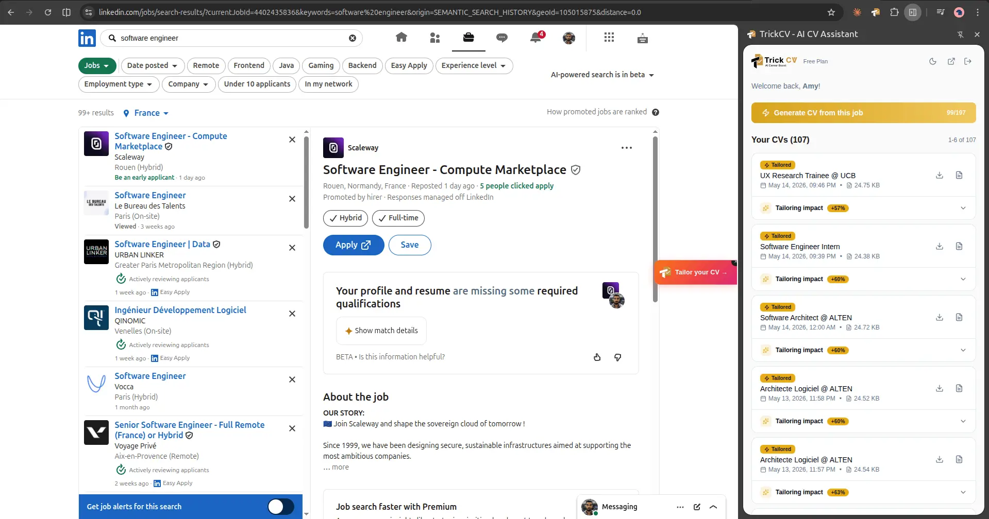Open My Network people icon

coord(435,38)
